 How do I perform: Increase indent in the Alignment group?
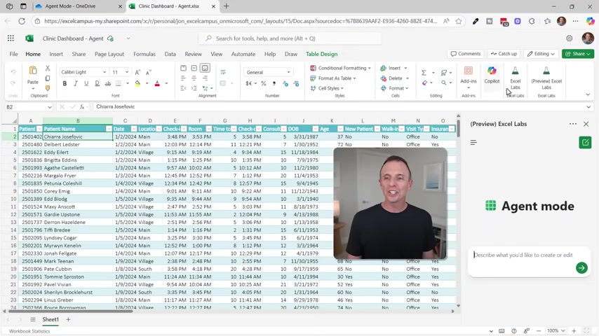194,88
